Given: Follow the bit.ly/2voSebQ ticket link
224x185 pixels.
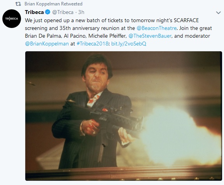Looking at the screenshot, I should pyautogui.click(x=129, y=44).
